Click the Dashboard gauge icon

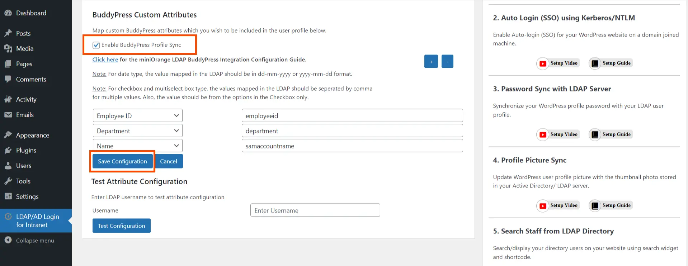8,13
